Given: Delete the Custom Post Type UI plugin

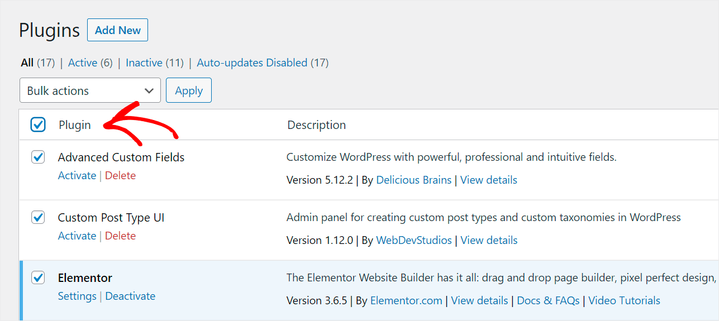Looking at the screenshot, I should point(121,236).
